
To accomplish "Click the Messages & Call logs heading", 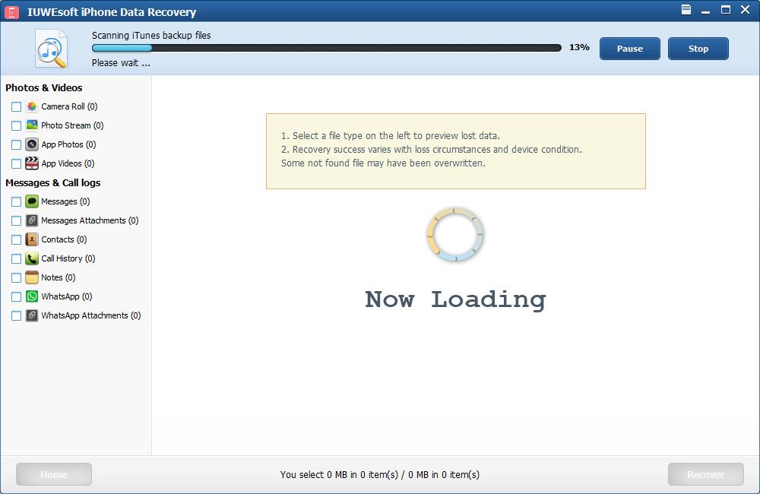I will [x=53, y=182].
